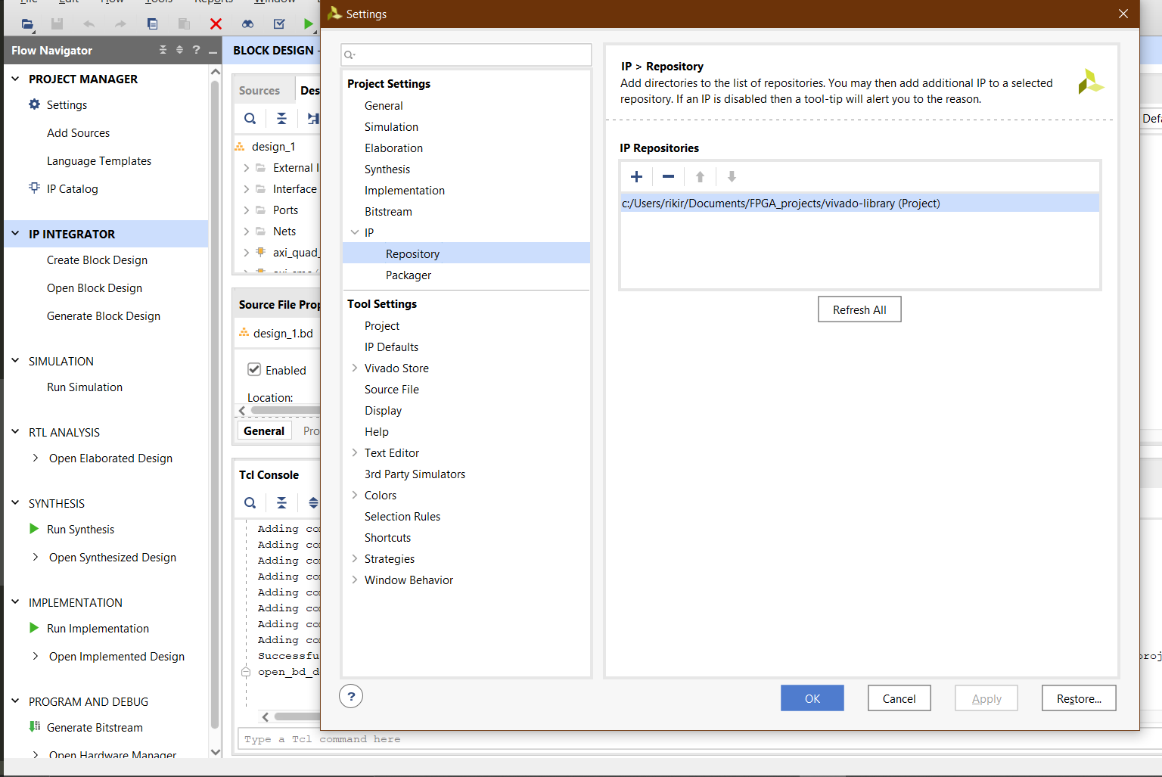Select Synthesis in Project Settings
This screenshot has width=1162, height=777.
point(387,169)
